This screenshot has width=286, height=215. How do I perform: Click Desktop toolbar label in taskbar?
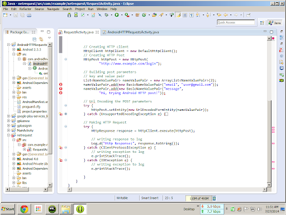[189, 209]
